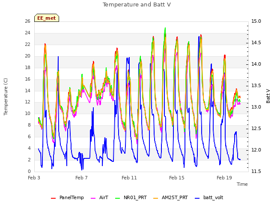
Task: Click the red PanelTemp legend swatch
Action: pos(53,198)
